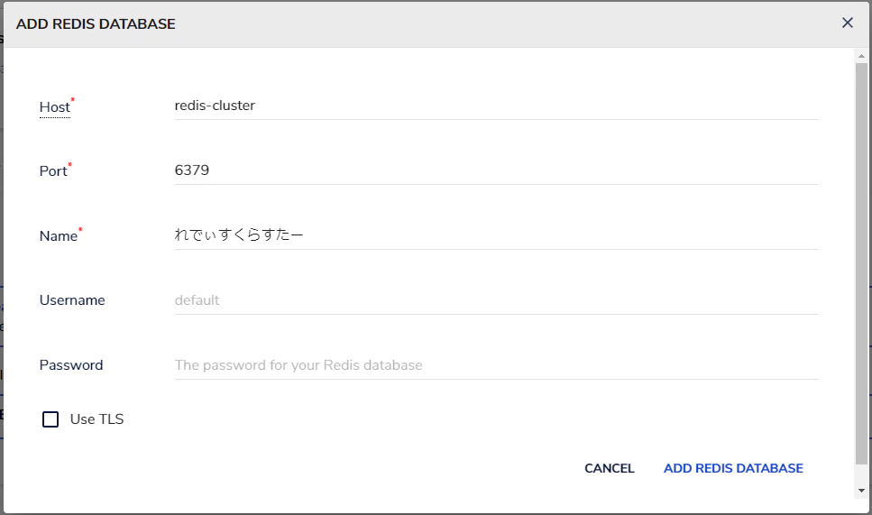Click the Password input field
Viewport: 872px width, 515px height.
click(x=495, y=365)
